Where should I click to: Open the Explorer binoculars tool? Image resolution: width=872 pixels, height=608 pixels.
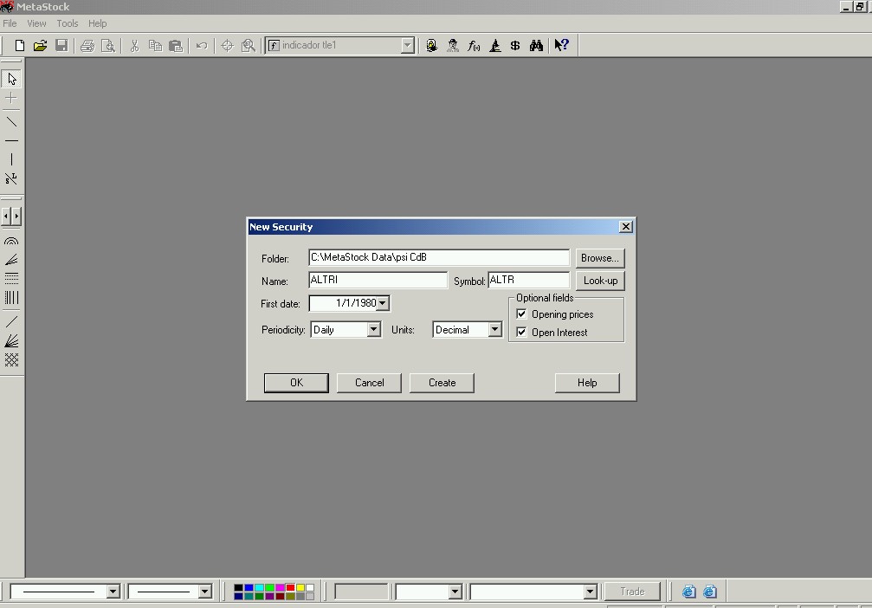(x=536, y=46)
